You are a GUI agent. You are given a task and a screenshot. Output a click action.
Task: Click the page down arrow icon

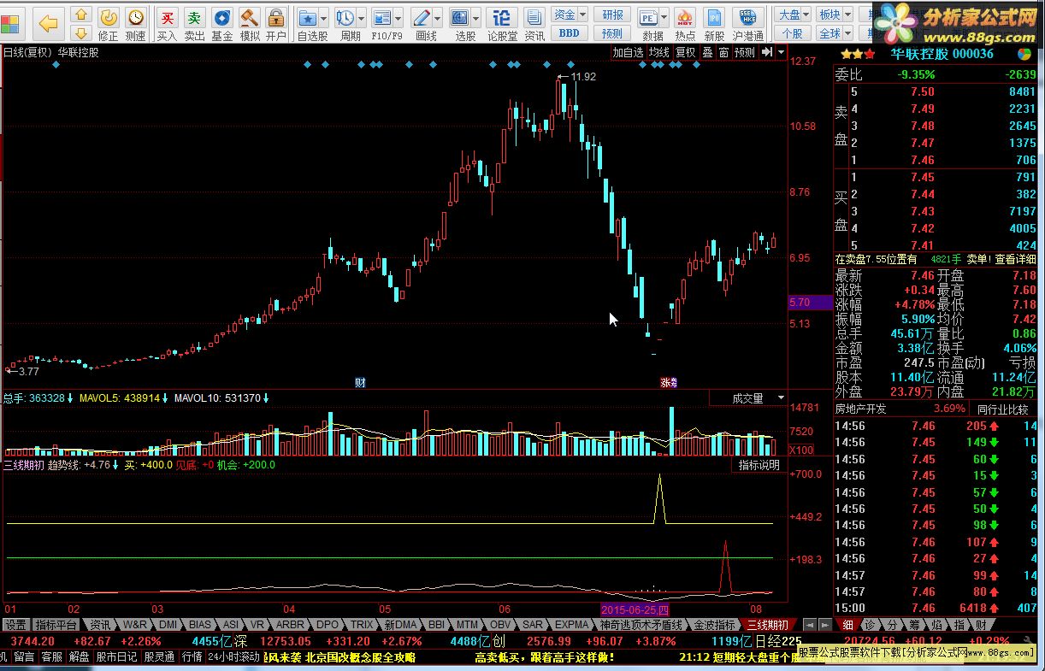pos(81,32)
